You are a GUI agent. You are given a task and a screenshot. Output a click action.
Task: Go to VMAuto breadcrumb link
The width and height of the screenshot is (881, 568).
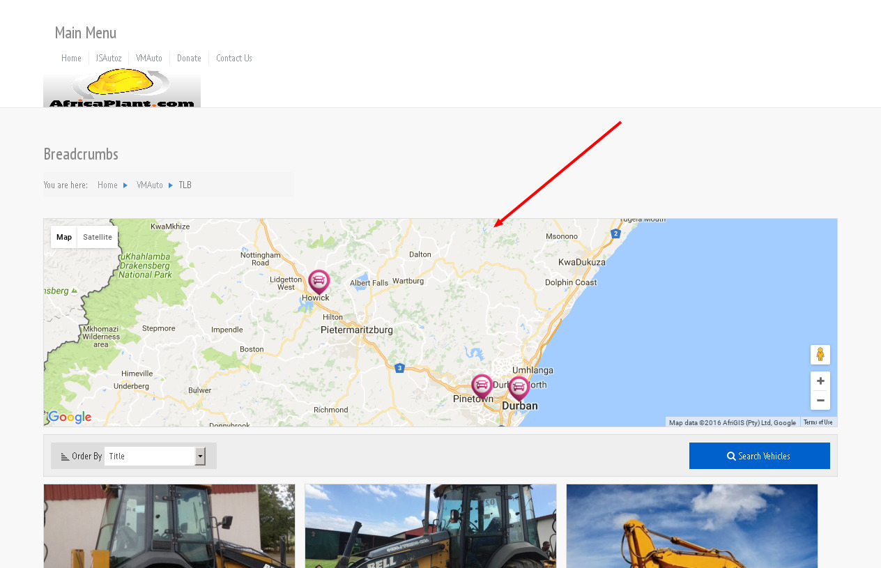coord(150,185)
